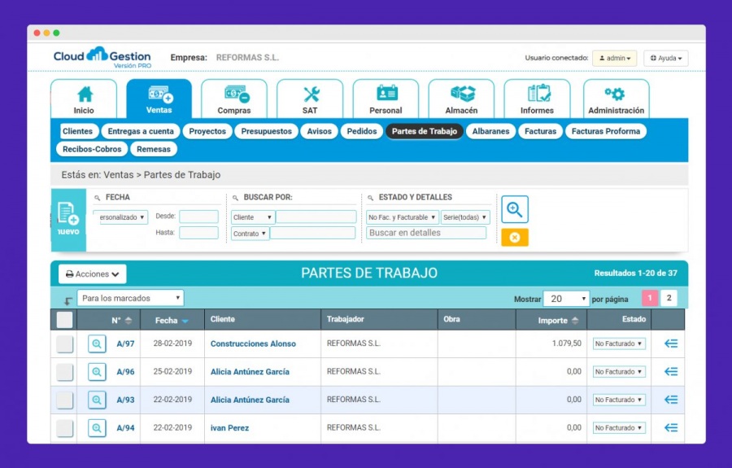
Task: Open the Contrato search-by dropdown
Action: 250,234
